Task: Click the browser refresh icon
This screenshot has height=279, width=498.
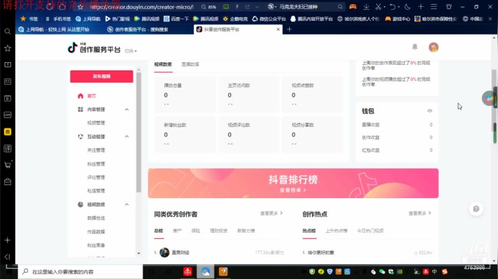Action: coord(50,7)
